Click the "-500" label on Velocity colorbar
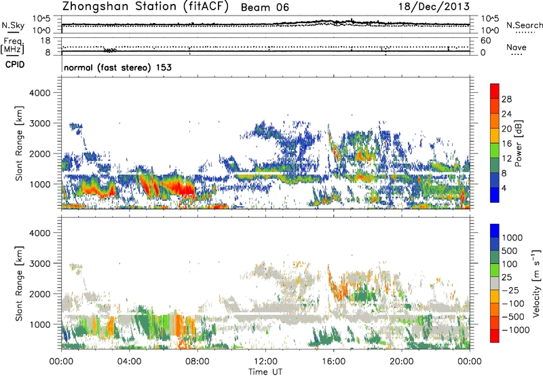Screen dimensions: 543x376 pos(513,317)
